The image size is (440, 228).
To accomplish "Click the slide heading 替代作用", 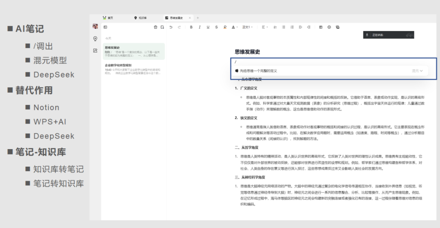I will [x=34, y=91].
